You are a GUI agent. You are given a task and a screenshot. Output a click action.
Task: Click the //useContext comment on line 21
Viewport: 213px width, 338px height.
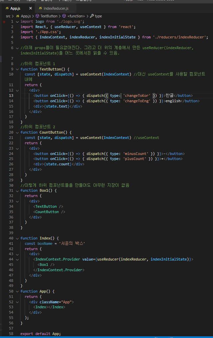pos(146,138)
